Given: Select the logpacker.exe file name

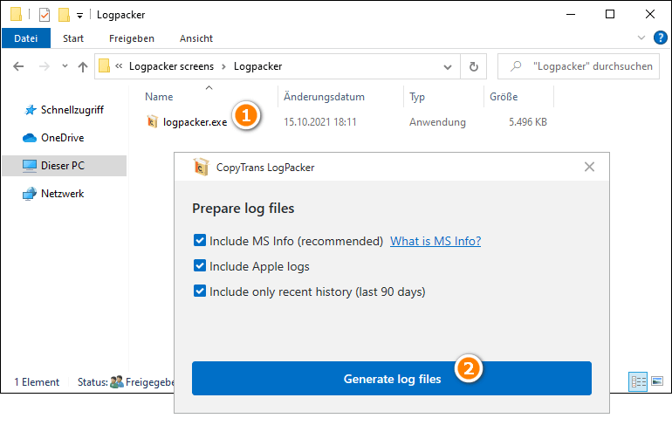Looking at the screenshot, I should 195,122.
